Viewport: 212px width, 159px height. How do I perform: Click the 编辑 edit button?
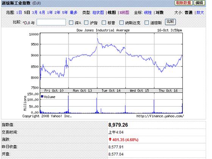pos(200,3)
